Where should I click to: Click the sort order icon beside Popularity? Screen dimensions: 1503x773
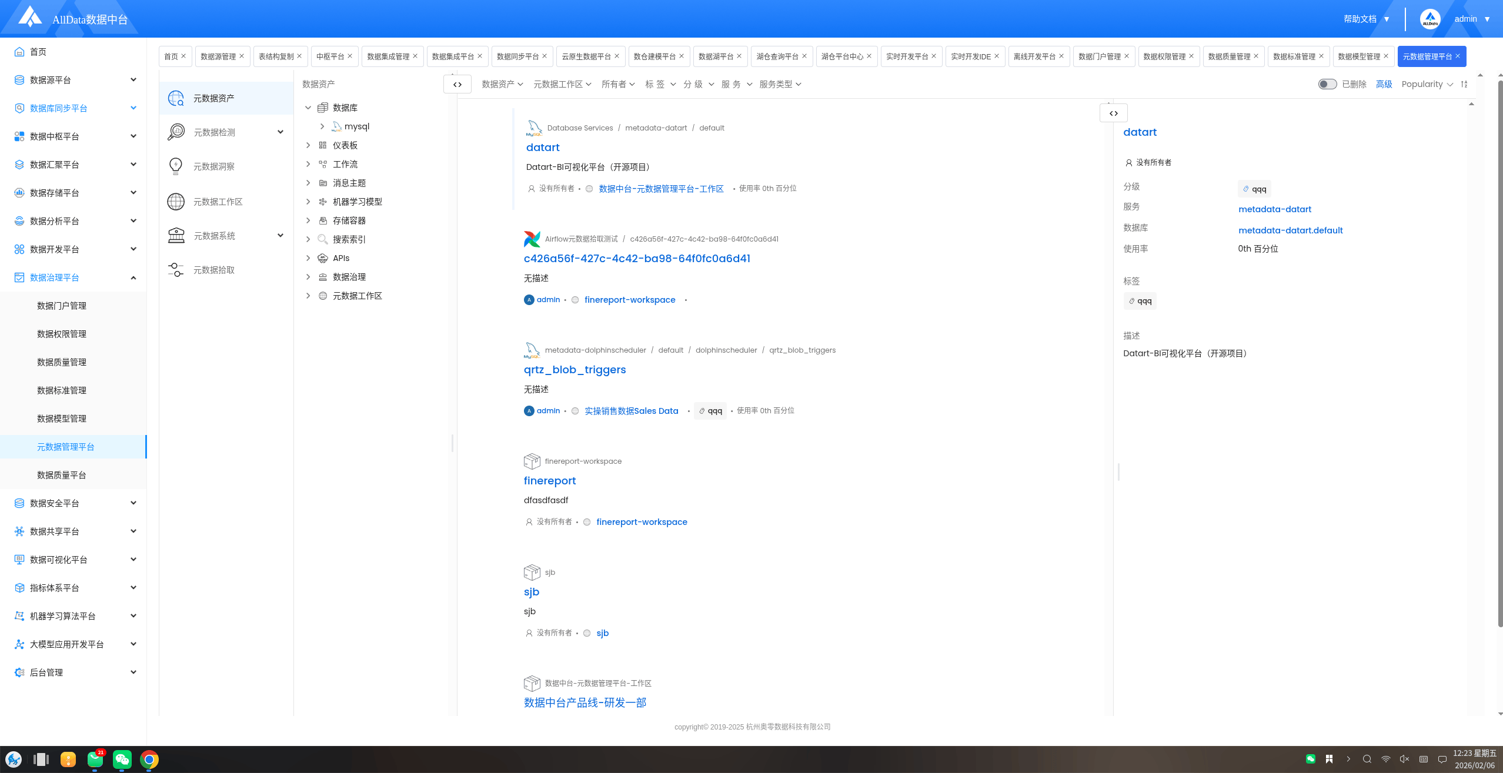tap(1464, 84)
